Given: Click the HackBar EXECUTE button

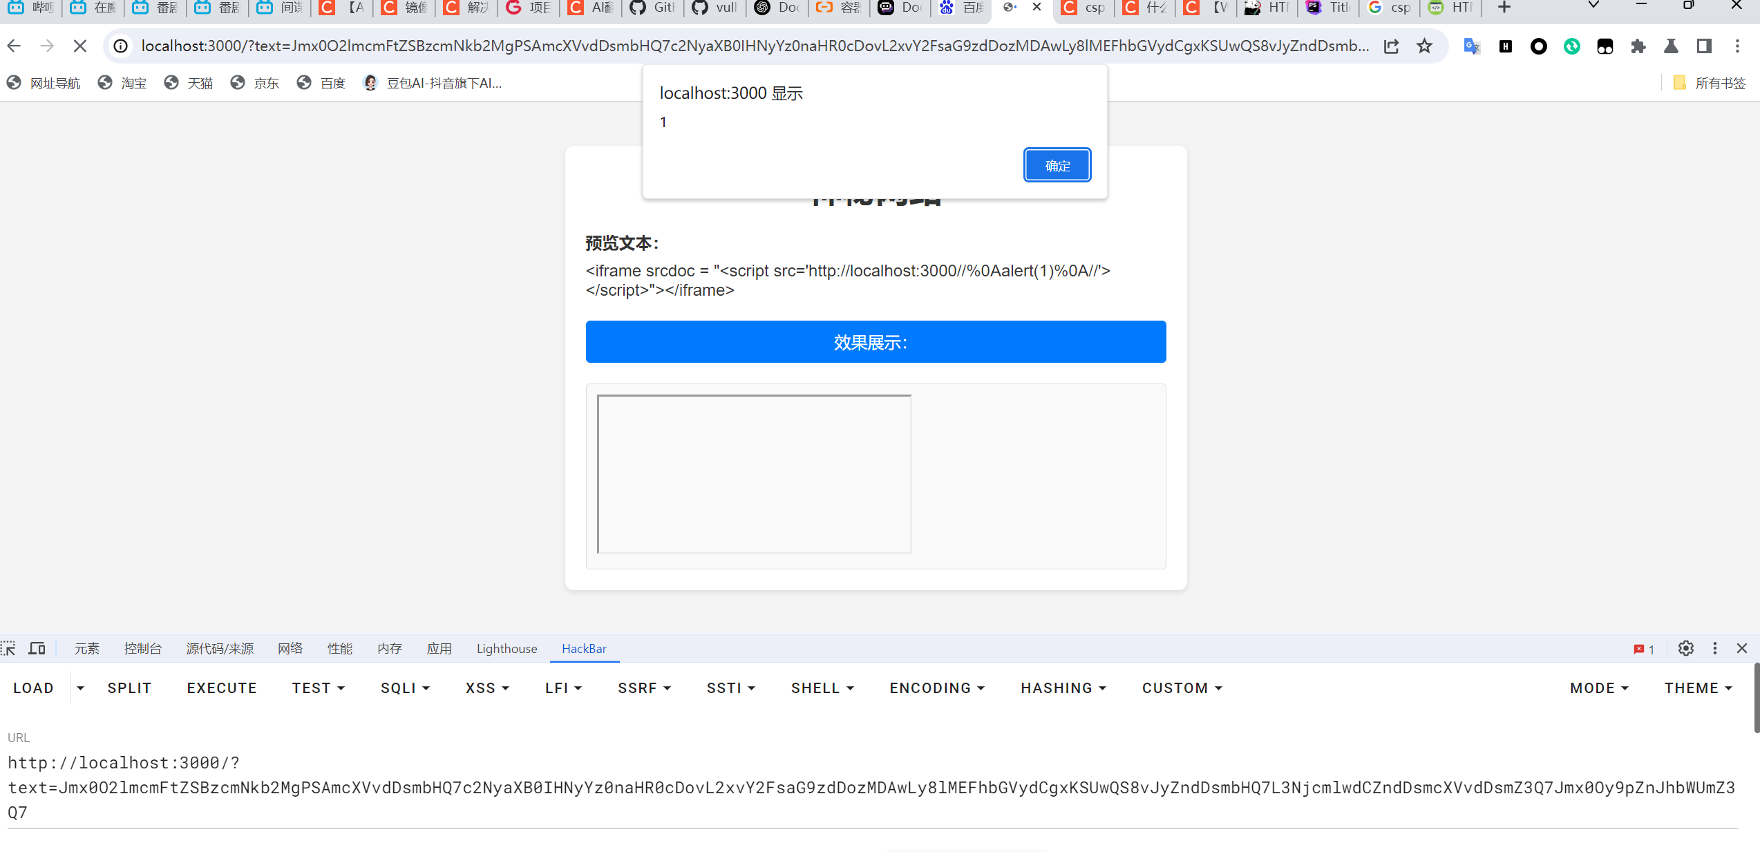Looking at the screenshot, I should point(222,688).
